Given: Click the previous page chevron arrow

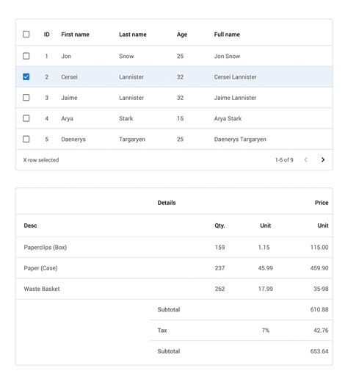Looking at the screenshot, I should click(305, 159).
